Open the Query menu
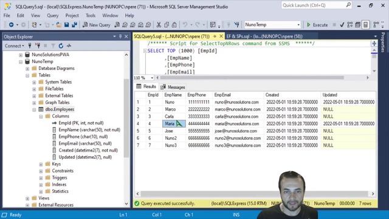The image size is (389, 219). [x=53, y=15]
